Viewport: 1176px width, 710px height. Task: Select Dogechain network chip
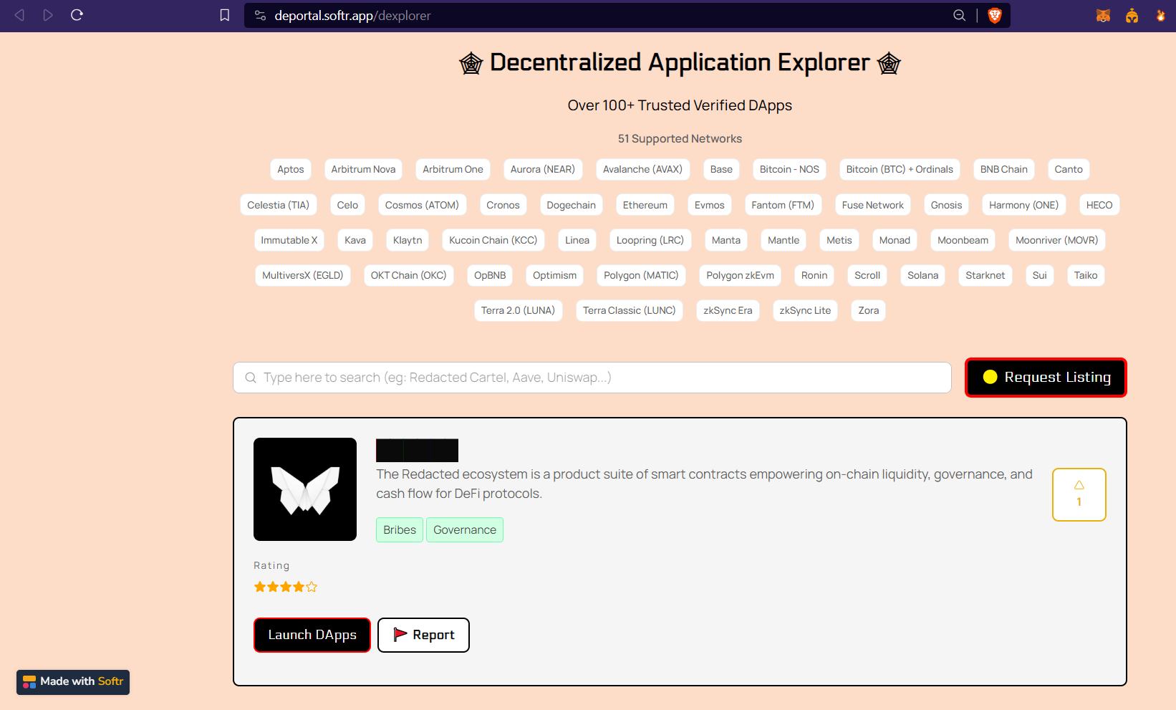571,205
